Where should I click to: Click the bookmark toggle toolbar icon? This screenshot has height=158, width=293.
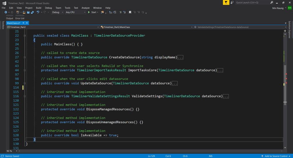tap(130, 12)
